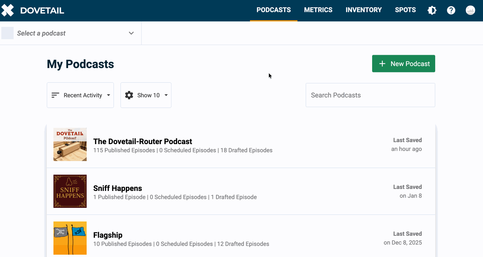Open The Dovetail-Router Podcast title link

point(143,141)
